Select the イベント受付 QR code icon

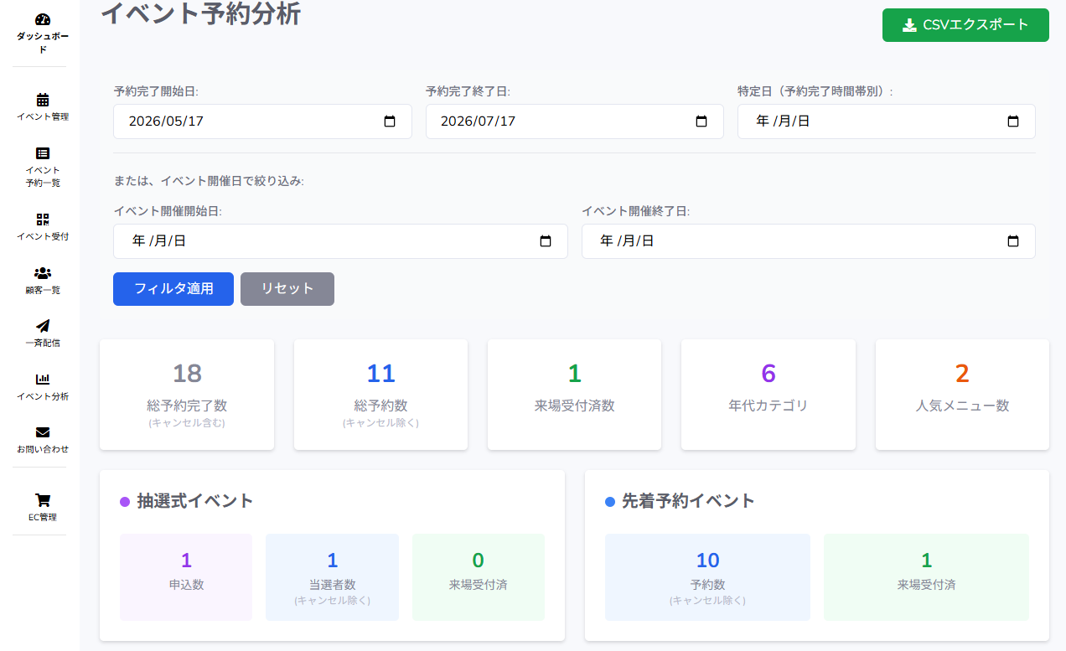(x=43, y=220)
